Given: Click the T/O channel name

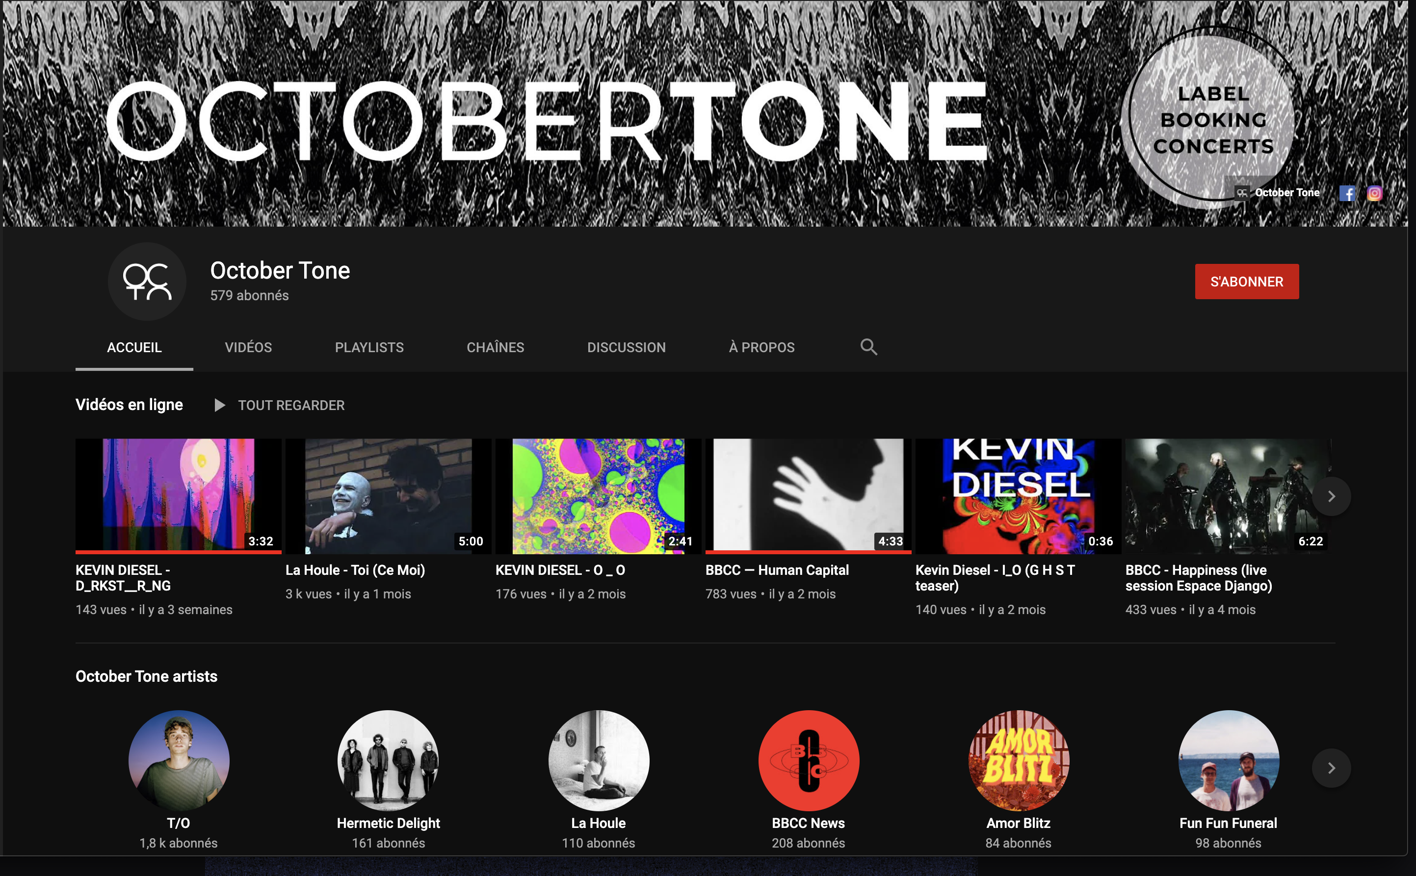Looking at the screenshot, I should pos(179,824).
